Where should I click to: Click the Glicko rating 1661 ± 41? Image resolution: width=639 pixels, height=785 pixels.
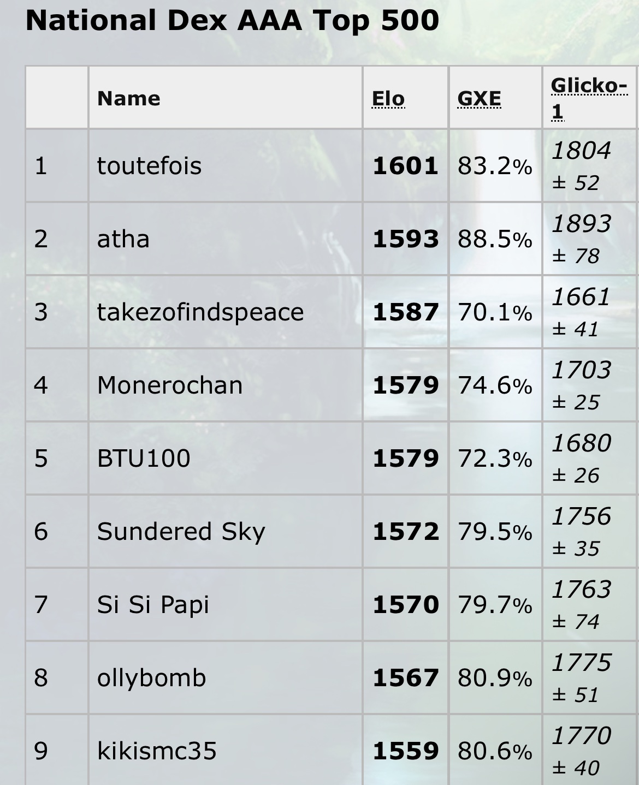(581, 312)
